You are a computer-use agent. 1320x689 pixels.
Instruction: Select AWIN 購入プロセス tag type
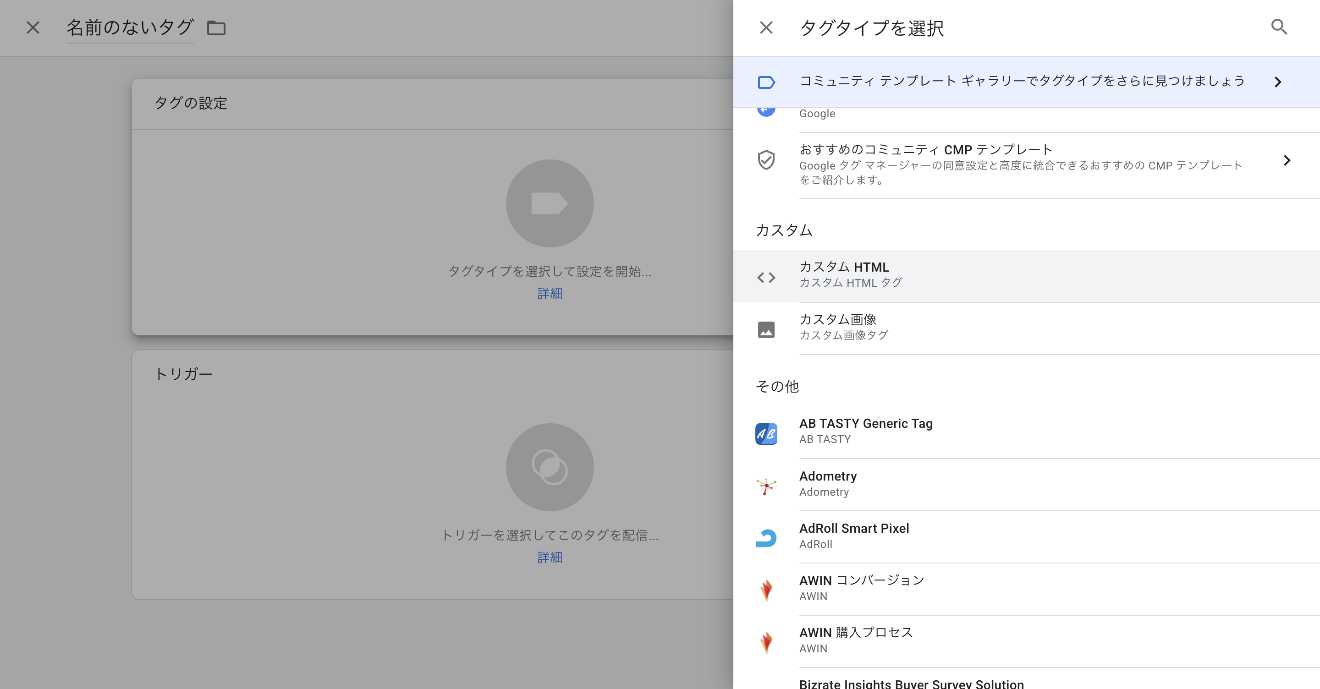1026,641
